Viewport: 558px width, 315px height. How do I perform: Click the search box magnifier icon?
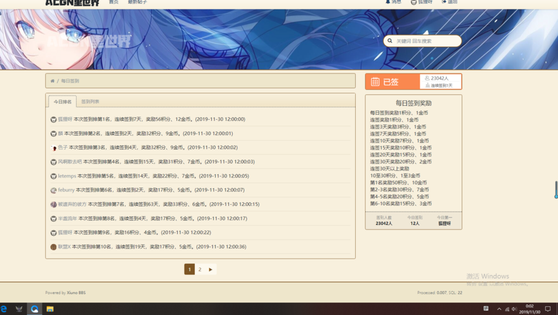(x=390, y=41)
